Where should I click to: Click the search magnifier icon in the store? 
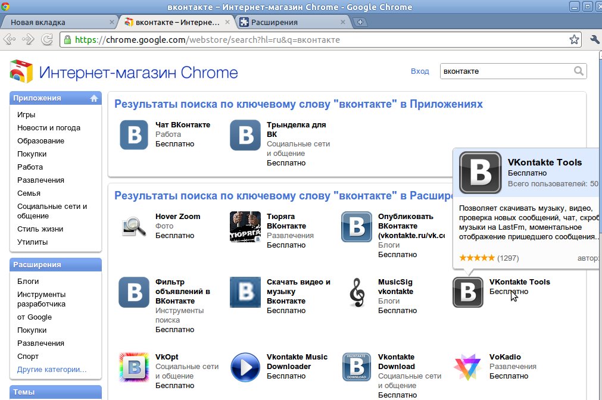[x=579, y=71]
